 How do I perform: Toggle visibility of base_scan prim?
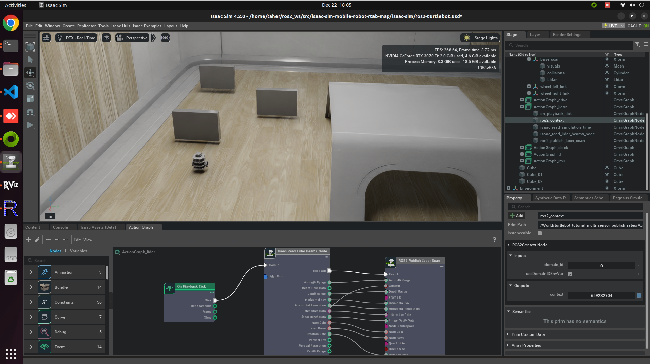607,59
